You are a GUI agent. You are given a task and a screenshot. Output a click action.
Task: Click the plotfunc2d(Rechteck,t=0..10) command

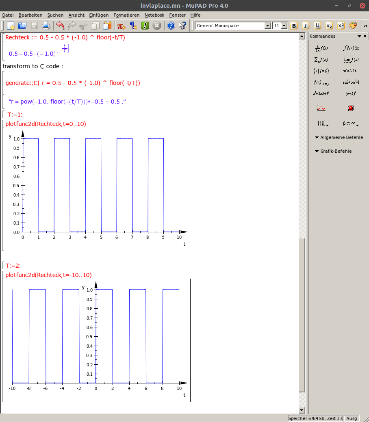click(46, 124)
